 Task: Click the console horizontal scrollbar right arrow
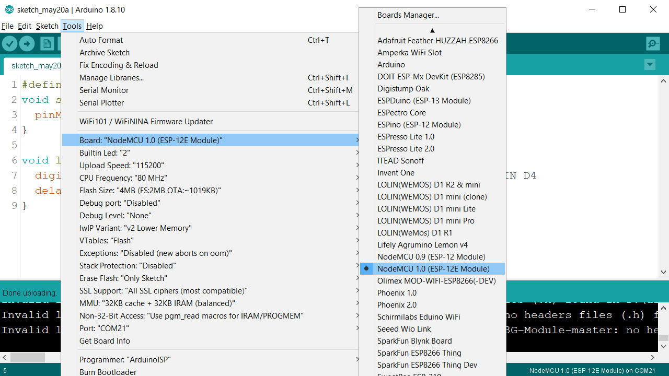652,358
